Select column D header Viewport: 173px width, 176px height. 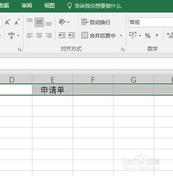[16, 79]
